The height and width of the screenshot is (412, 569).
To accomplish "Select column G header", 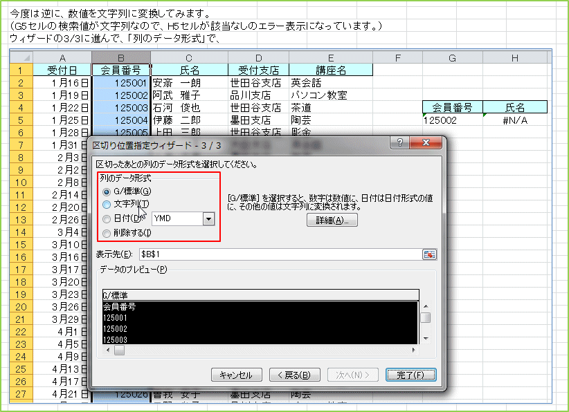I will [452, 57].
